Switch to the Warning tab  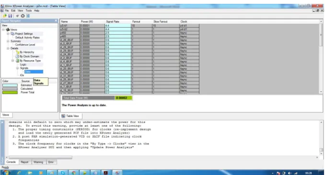(x=38, y=162)
